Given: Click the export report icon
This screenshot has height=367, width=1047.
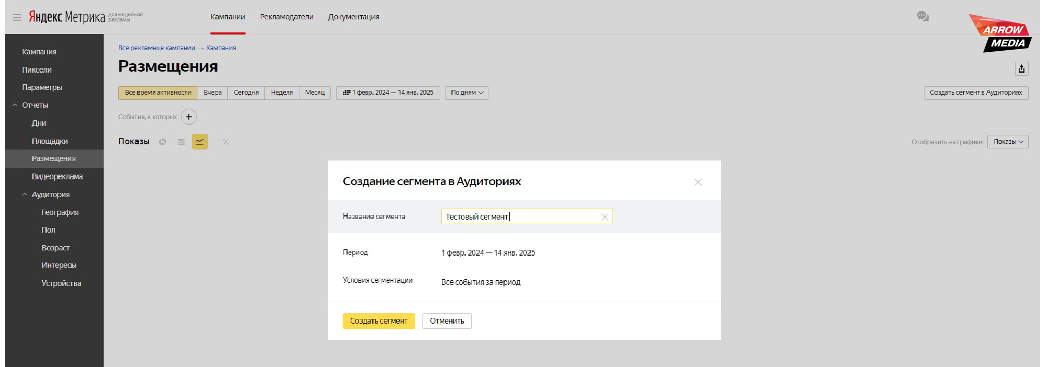Looking at the screenshot, I should point(1021,69).
